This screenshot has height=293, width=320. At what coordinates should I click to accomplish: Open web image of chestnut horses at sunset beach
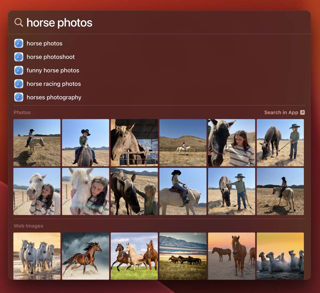(x=232, y=256)
